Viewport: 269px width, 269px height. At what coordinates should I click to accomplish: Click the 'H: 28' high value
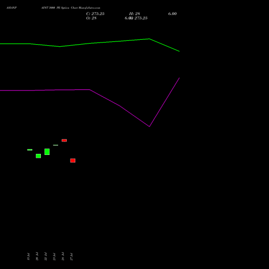click(x=134, y=14)
